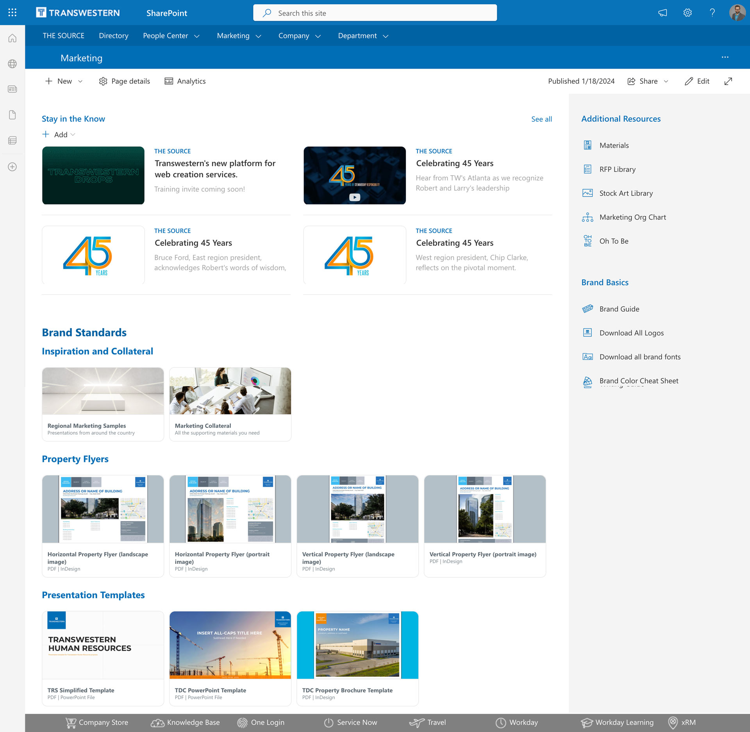This screenshot has width=750, height=732.
Task: Open My files icon in left rail
Action: click(x=12, y=115)
